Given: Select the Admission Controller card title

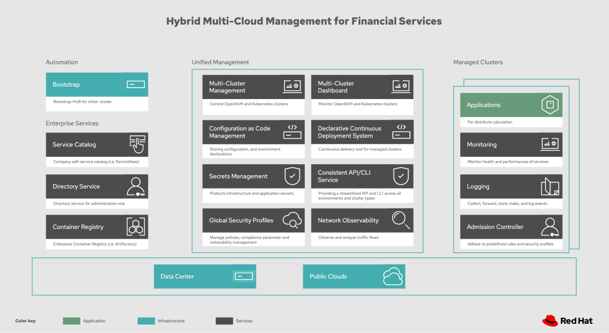Looking at the screenshot, I should click(x=495, y=227).
